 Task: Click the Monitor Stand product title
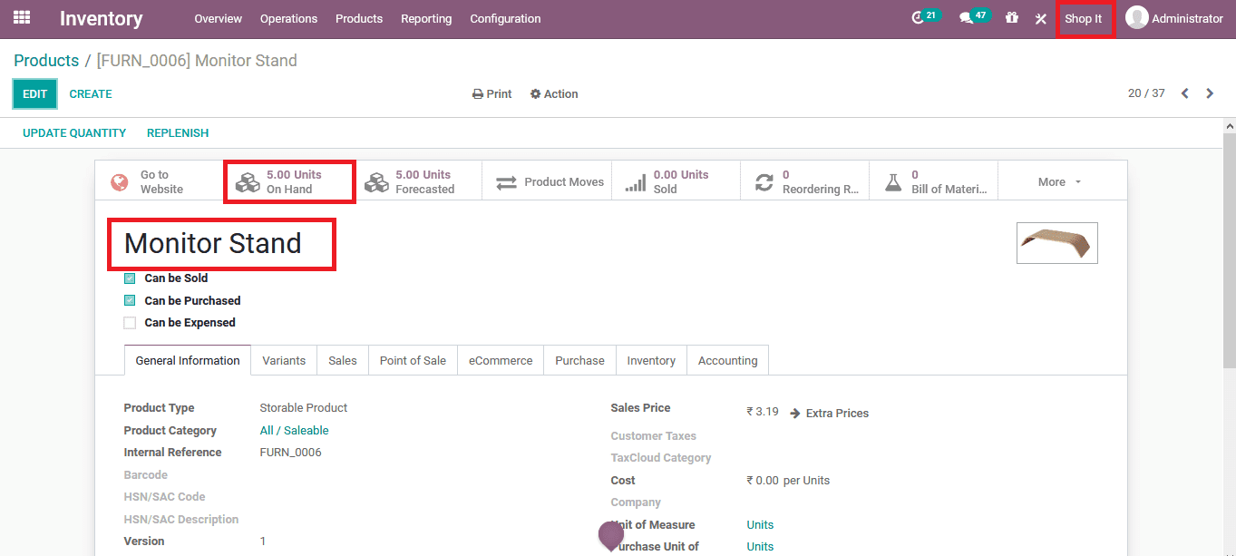[212, 243]
